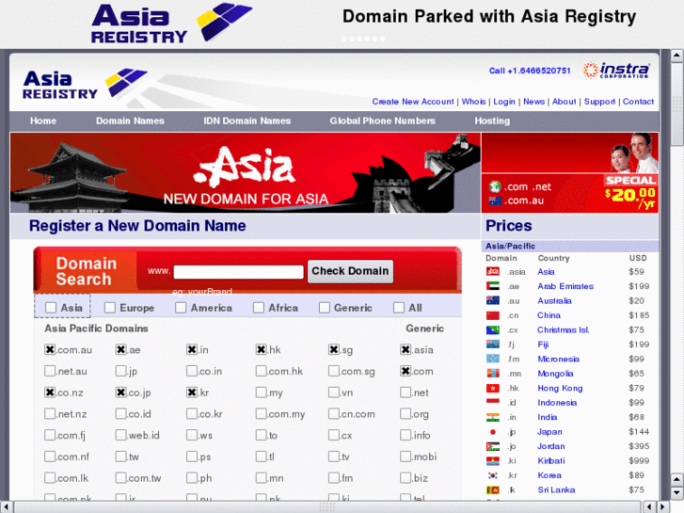Uncheck the .com.au domain checkbox

(50, 349)
